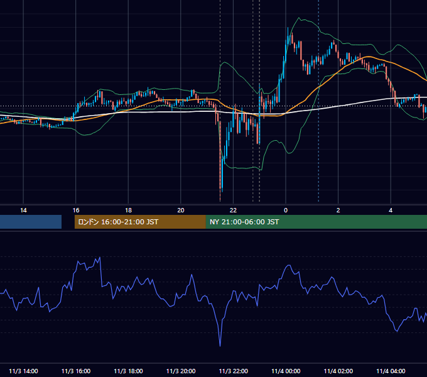Click the 4 hour label on the time axis
This screenshot has width=427, height=377.
pos(391,210)
